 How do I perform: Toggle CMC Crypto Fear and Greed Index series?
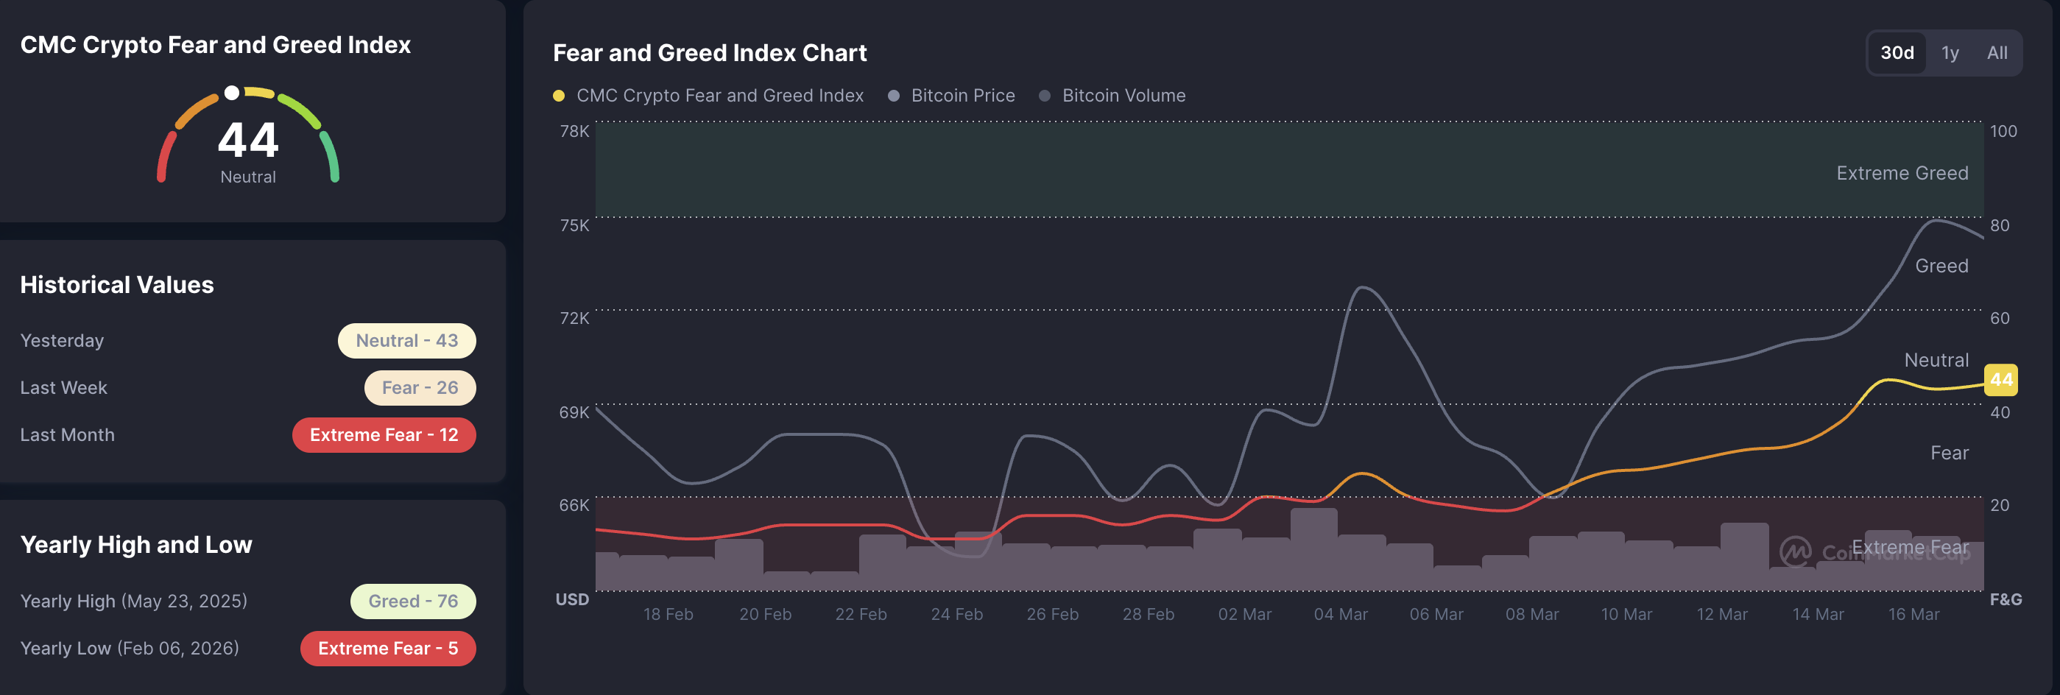[x=708, y=95]
